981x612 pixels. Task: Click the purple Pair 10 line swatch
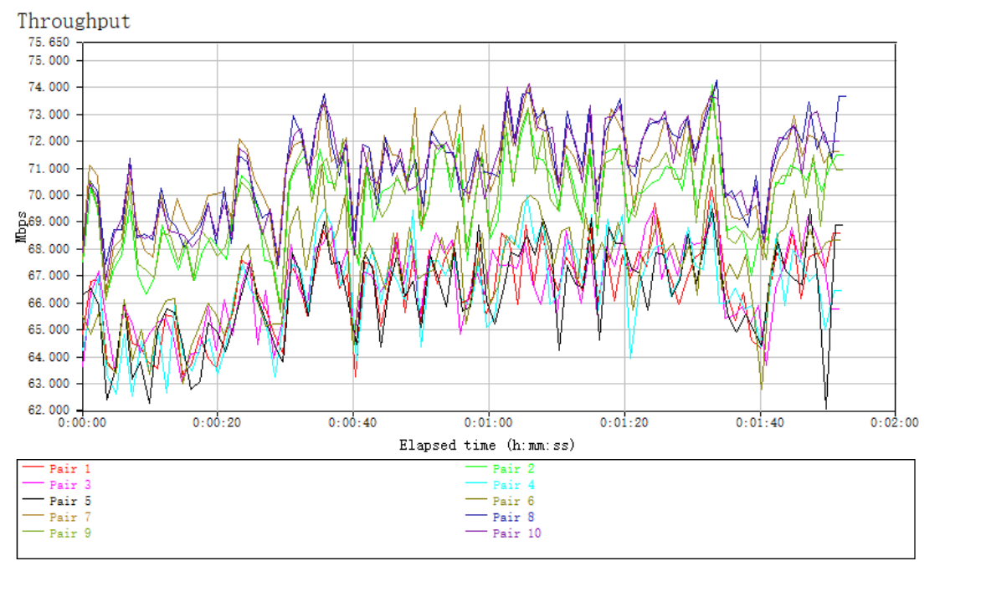click(476, 532)
